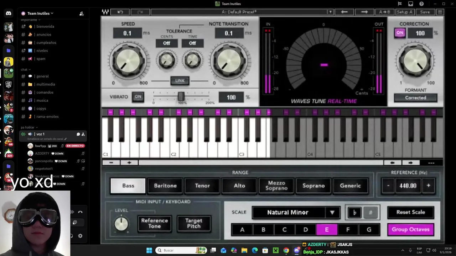Click Reset Scale button
456x256 pixels.
pos(411,212)
